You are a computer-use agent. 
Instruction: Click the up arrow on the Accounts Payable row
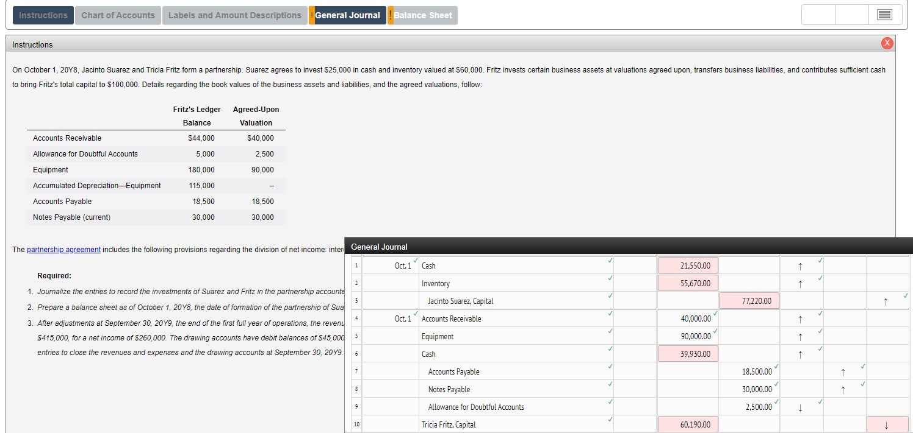pyautogui.click(x=844, y=371)
